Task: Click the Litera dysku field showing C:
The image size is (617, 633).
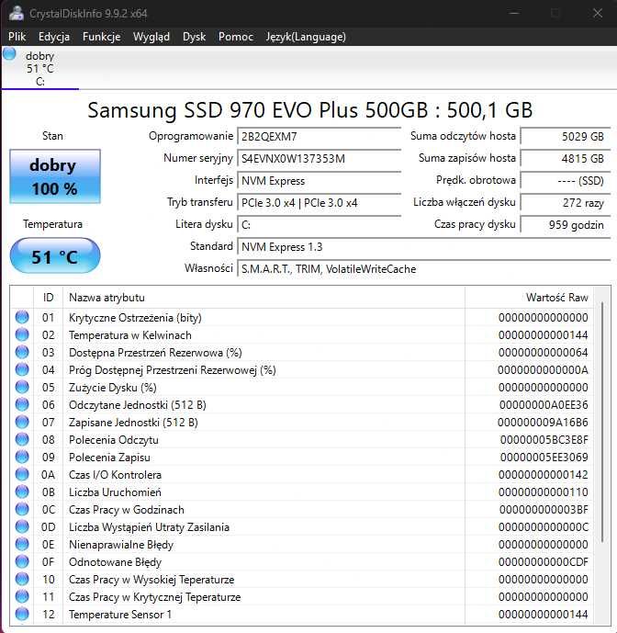Action: click(320, 225)
